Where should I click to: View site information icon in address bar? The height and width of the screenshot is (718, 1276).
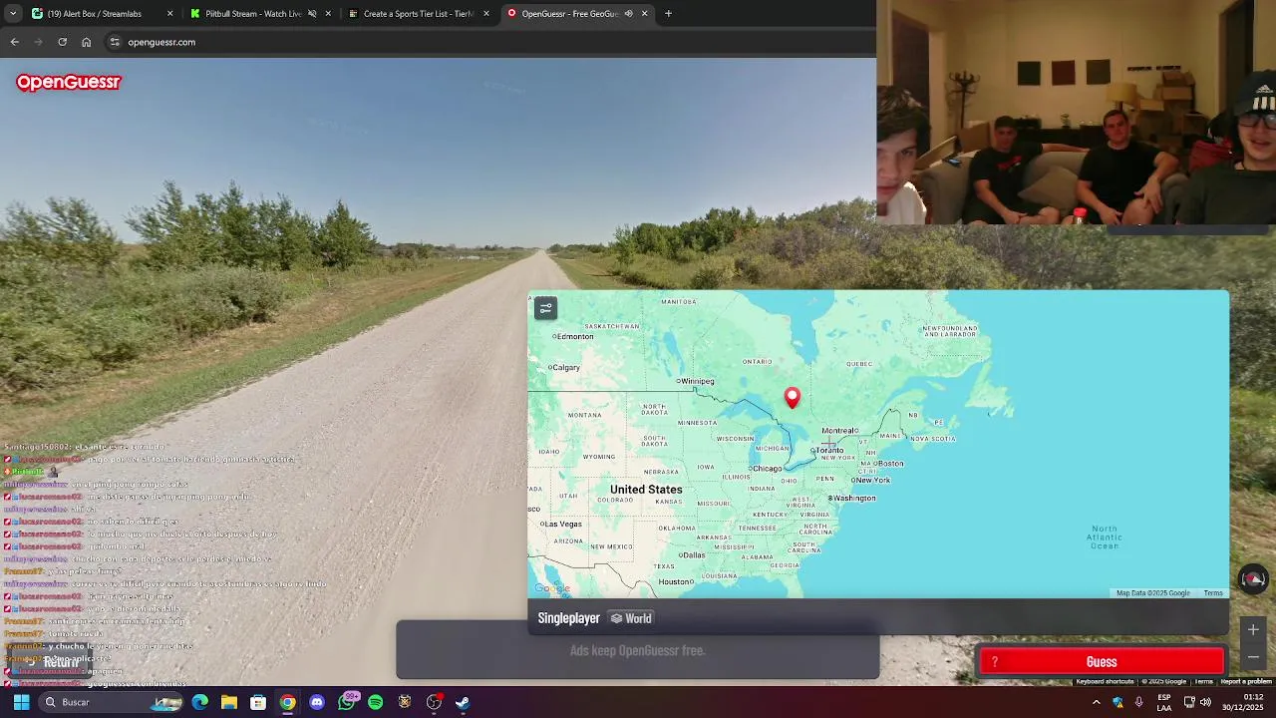(115, 42)
